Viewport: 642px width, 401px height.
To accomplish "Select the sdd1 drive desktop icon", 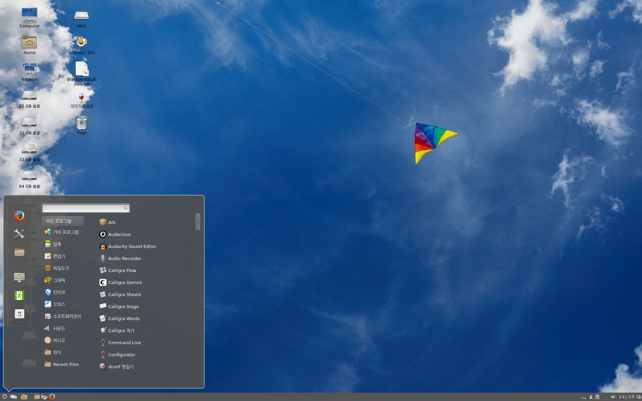I will point(82,18).
